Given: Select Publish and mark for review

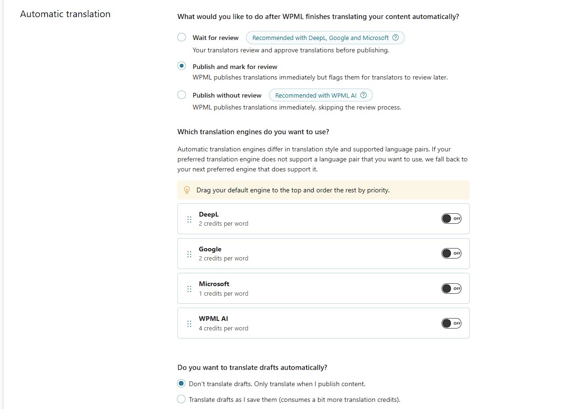Looking at the screenshot, I should point(182,66).
